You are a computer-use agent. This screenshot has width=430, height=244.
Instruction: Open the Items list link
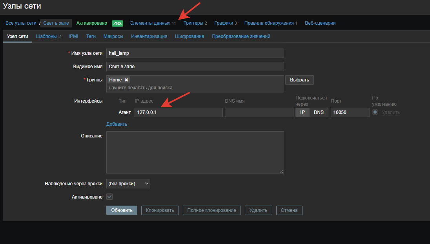click(153, 23)
